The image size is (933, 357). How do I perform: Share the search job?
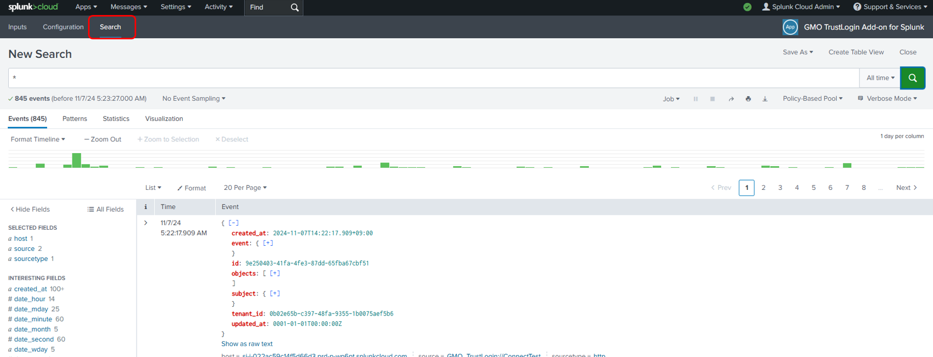[731, 99]
